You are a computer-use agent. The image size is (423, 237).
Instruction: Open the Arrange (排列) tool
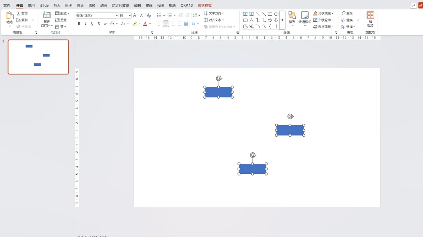pyautogui.click(x=292, y=19)
